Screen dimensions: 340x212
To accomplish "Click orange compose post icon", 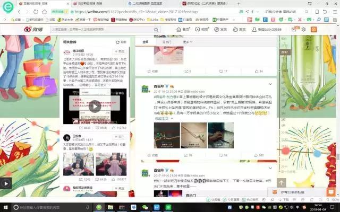I will (x=313, y=30).
